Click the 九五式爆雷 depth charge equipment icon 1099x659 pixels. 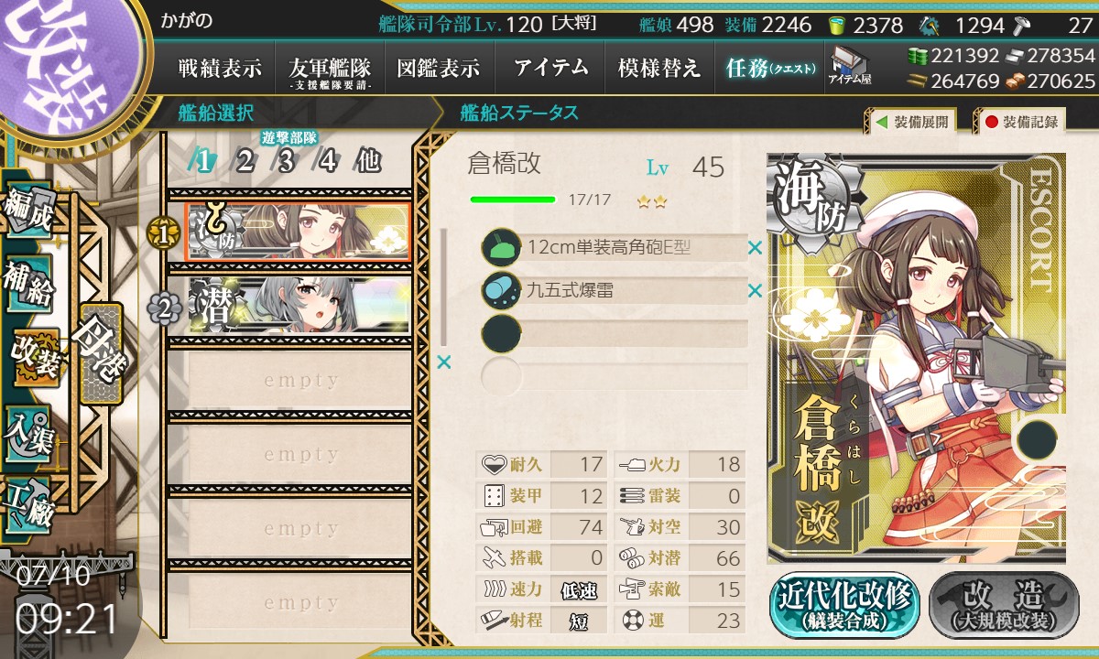[501, 290]
